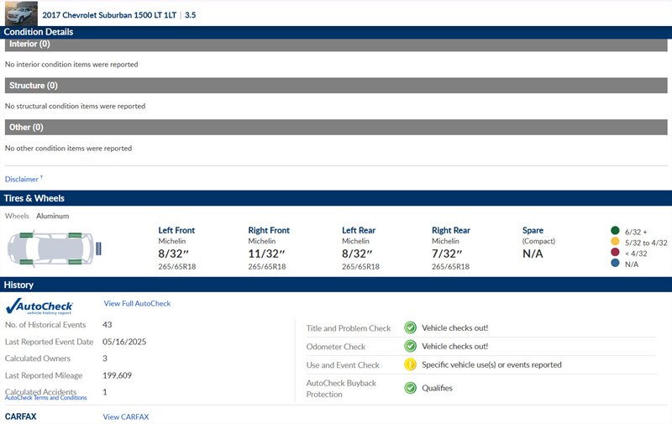Click yellow warning icon for Use and Event Check
The width and height of the screenshot is (672, 424).
(x=411, y=365)
